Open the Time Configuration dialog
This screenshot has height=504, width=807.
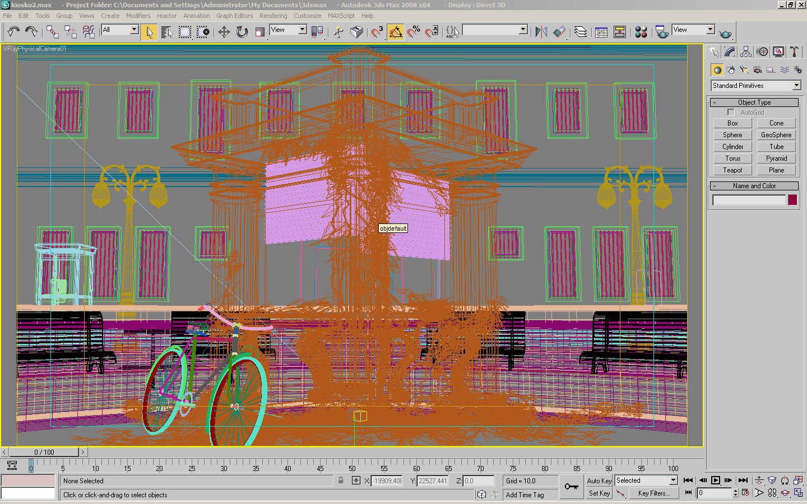(745, 493)
